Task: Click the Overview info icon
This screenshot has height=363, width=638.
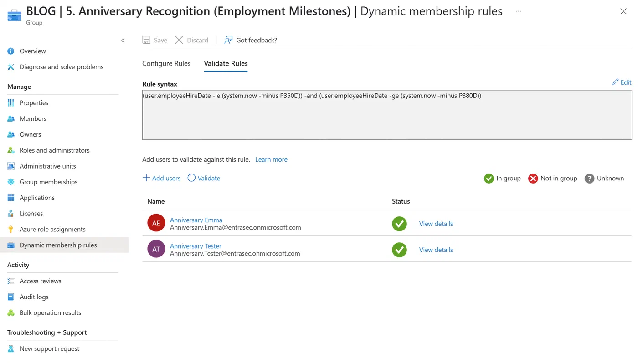Action: (11, 51)
